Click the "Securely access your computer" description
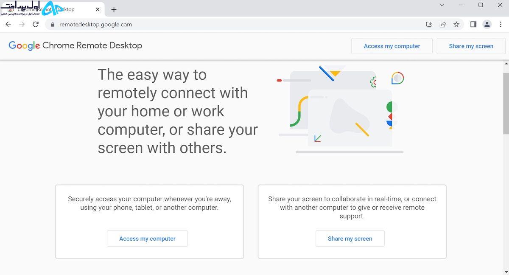 [149, 203]
